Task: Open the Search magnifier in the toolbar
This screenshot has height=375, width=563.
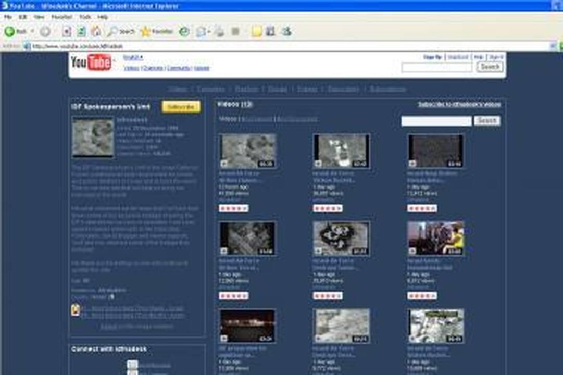Action: (121, 32)
